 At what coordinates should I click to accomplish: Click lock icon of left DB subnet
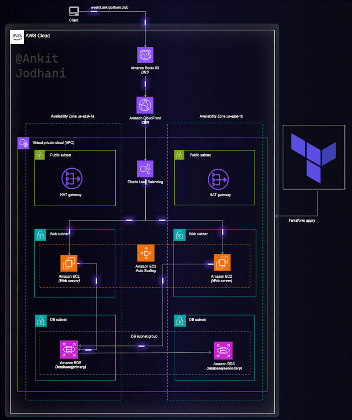40,321
